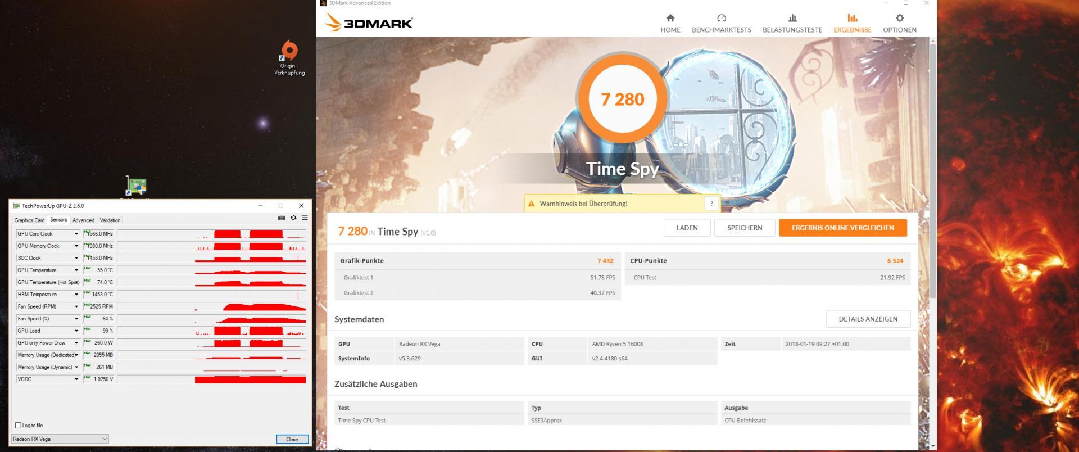Switch to Graphics Card tab
Screen dimensions: 1079x452
tap(29, 220)
